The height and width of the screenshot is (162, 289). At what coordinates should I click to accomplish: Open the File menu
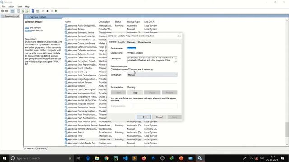(x=4, y=6)
